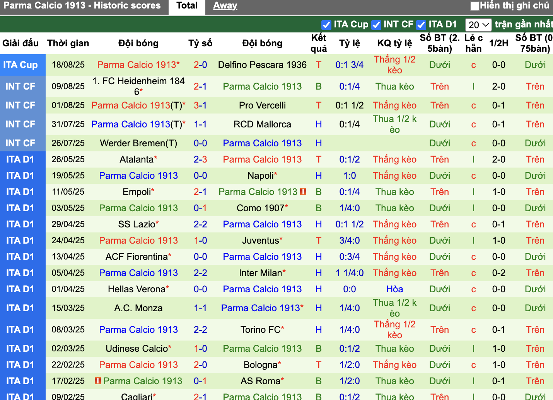Click the 2-0 score against Delfino Pescara
This screenshot has width=553, height=400.
[x=200, y=65]
